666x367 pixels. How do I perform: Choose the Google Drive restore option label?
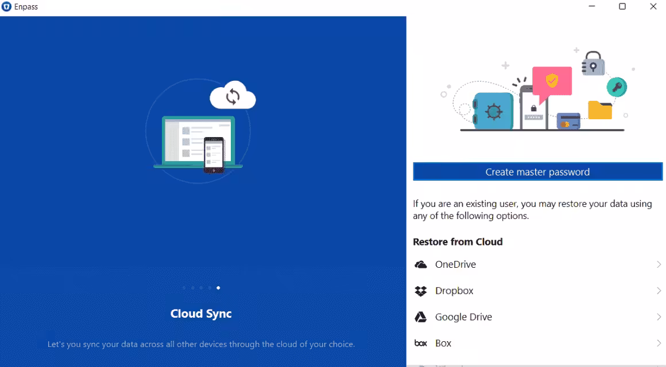point(463,317)
